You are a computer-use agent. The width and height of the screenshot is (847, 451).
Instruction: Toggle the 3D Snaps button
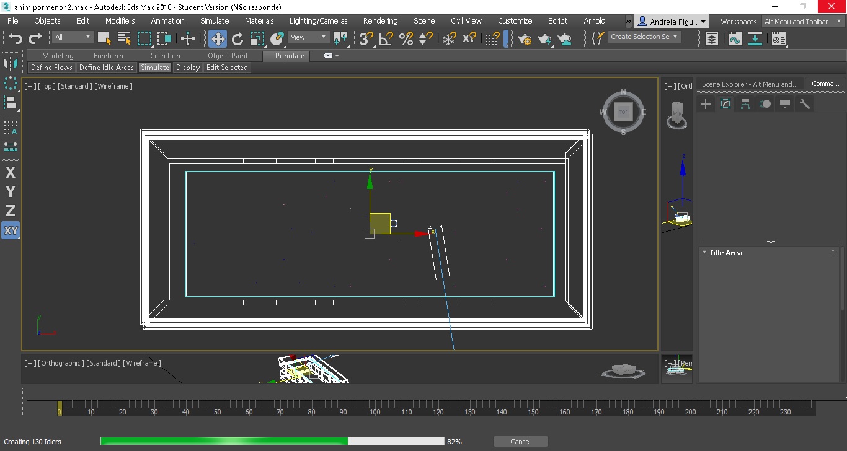pos(366,38)
